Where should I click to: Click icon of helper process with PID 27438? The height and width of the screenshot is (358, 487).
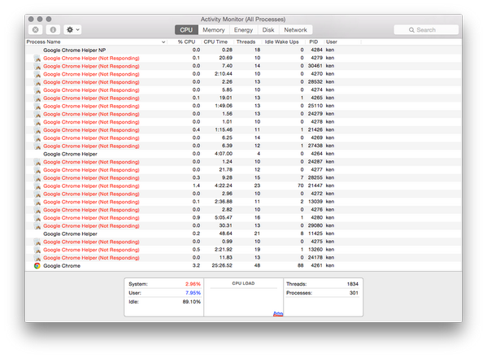pyautogui.click(x=37, y=146)
